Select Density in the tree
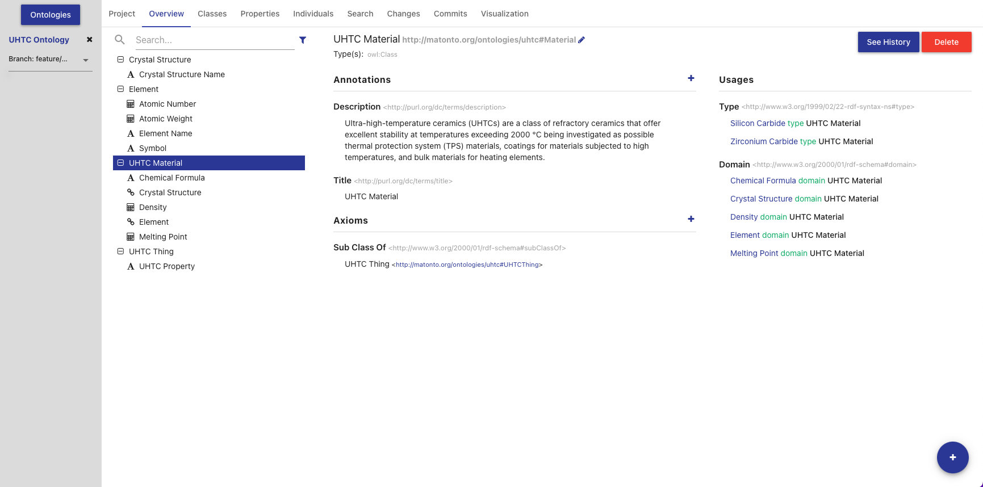Screen dimensions: 983x487 tap(153, 207)
